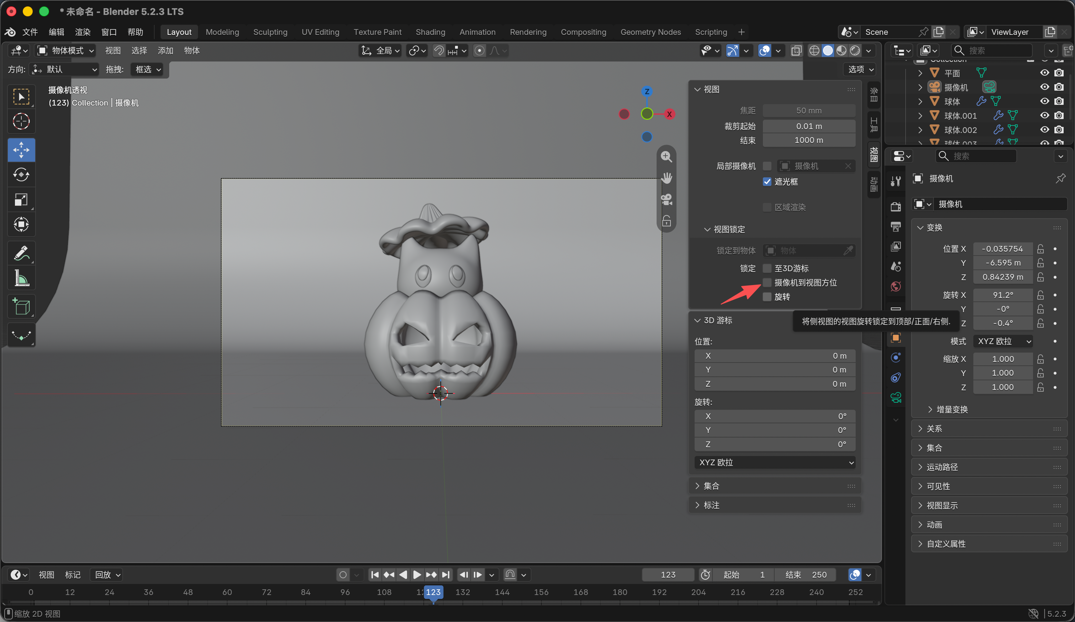Image resolution: width=1075 pixels, height=622 pixels.
Task: Open the 文件 menu
Action: click(x=30, y=32)
